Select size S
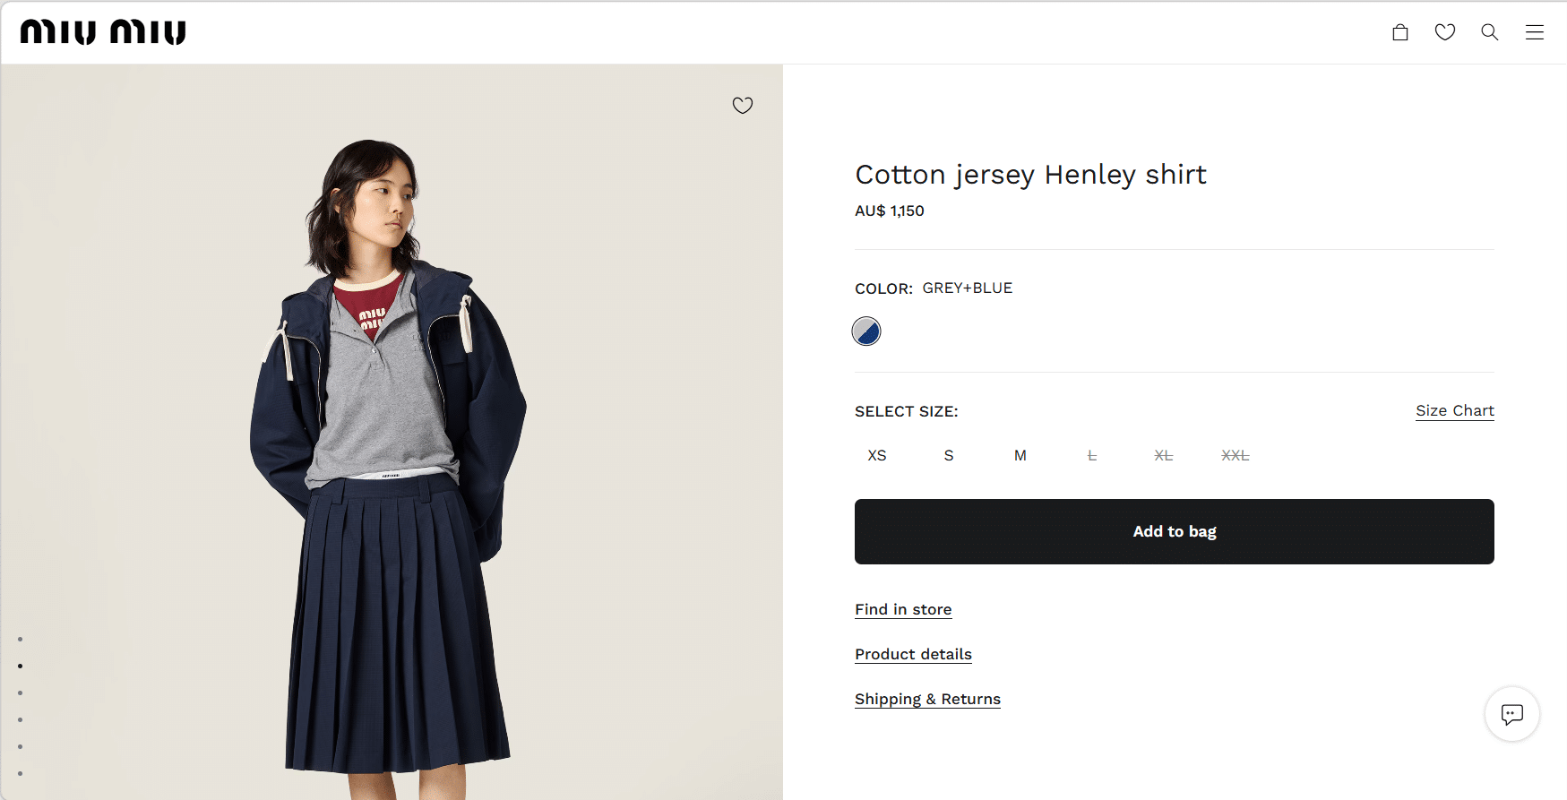The image size is (1567, 800). point(949,455)
